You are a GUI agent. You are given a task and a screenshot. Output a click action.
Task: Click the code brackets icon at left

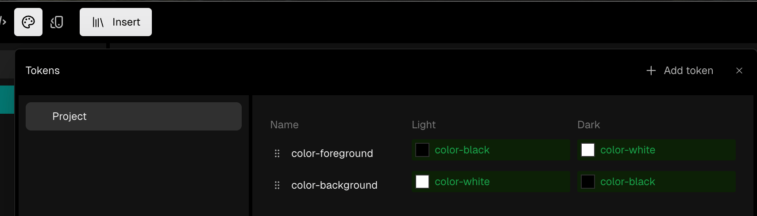point(3,21)
